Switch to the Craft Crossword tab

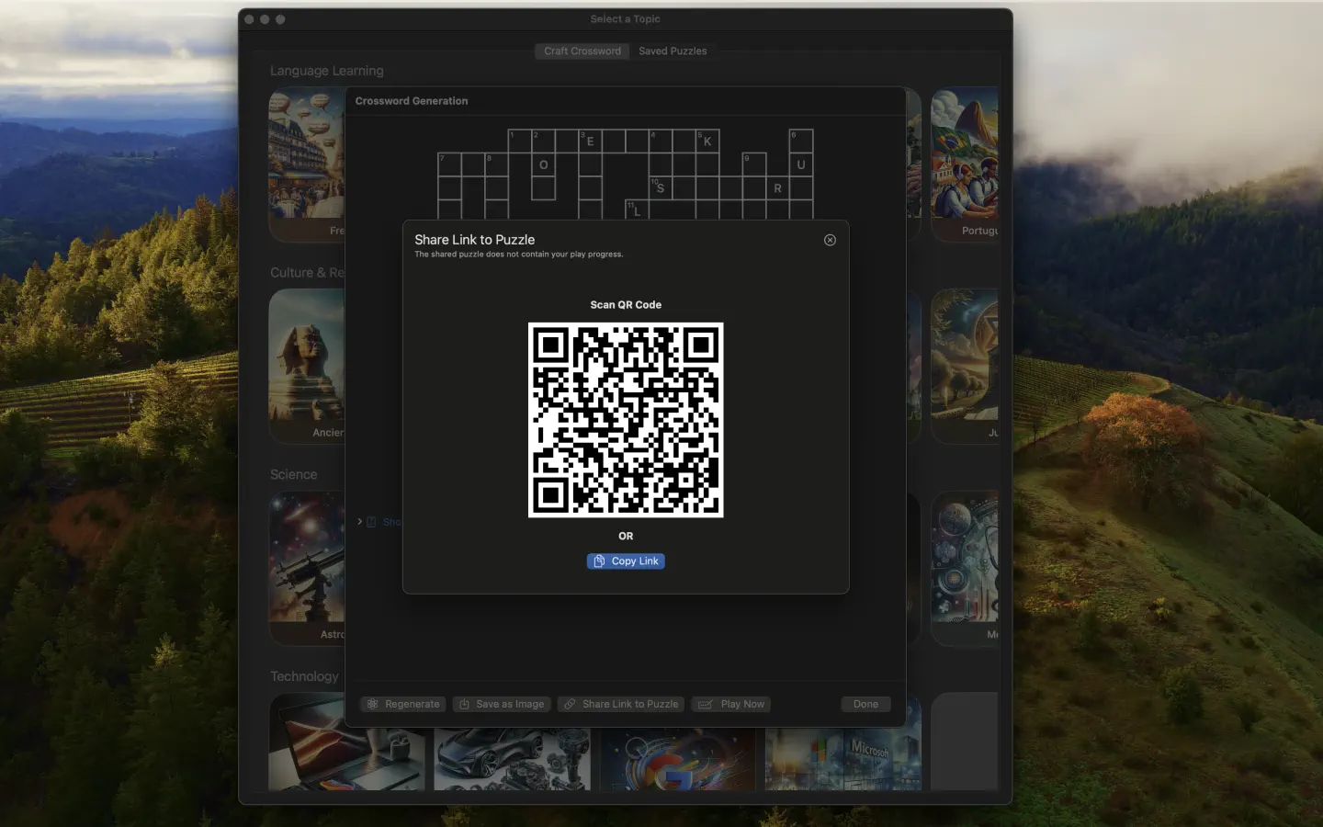pos(582,51)
